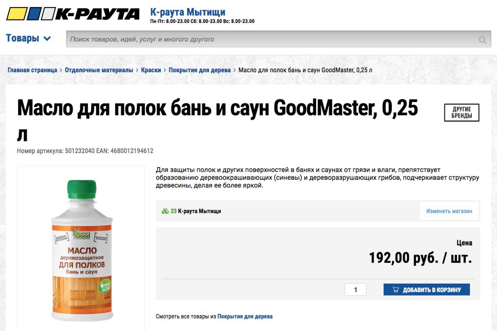The height and width of the screenshot is (331, 497).
Task: Click the K-Rauta logo
Action: (73, 14)
